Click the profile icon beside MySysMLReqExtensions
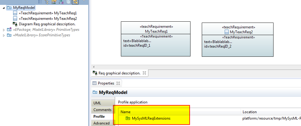The height and width of the screenshot is (126, 301). point(128,118)
